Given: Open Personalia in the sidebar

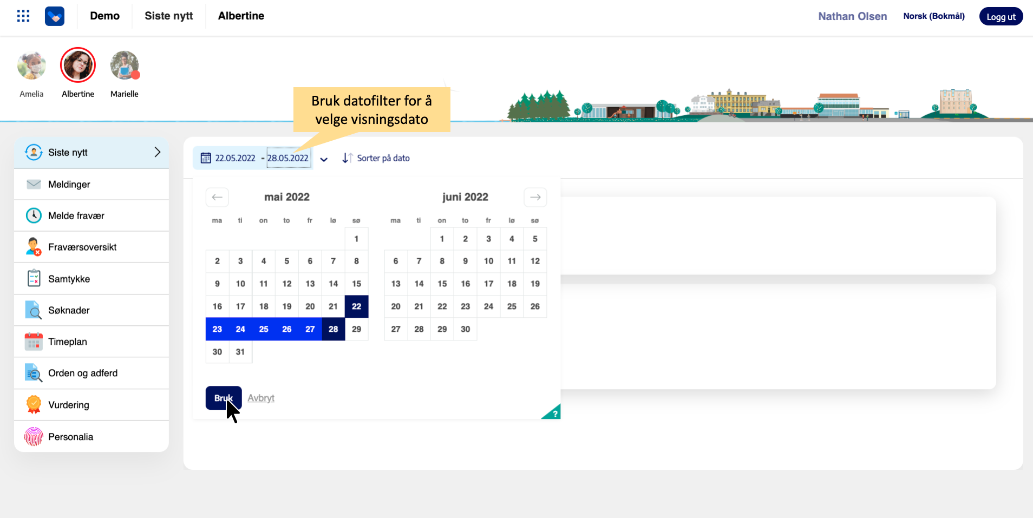Looking at the screenshot, I should (x=91, y=437).
